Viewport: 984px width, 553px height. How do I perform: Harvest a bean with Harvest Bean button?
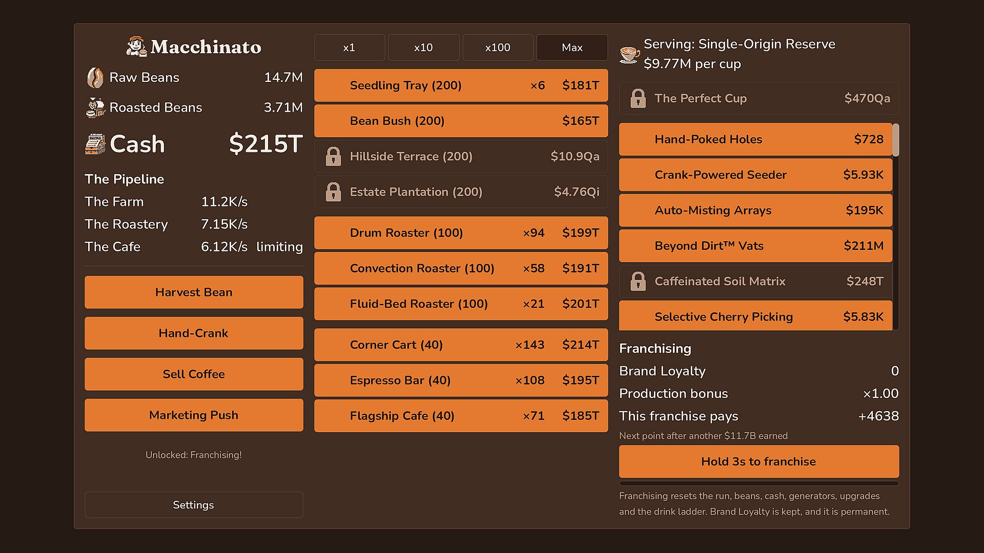point(194,292)
